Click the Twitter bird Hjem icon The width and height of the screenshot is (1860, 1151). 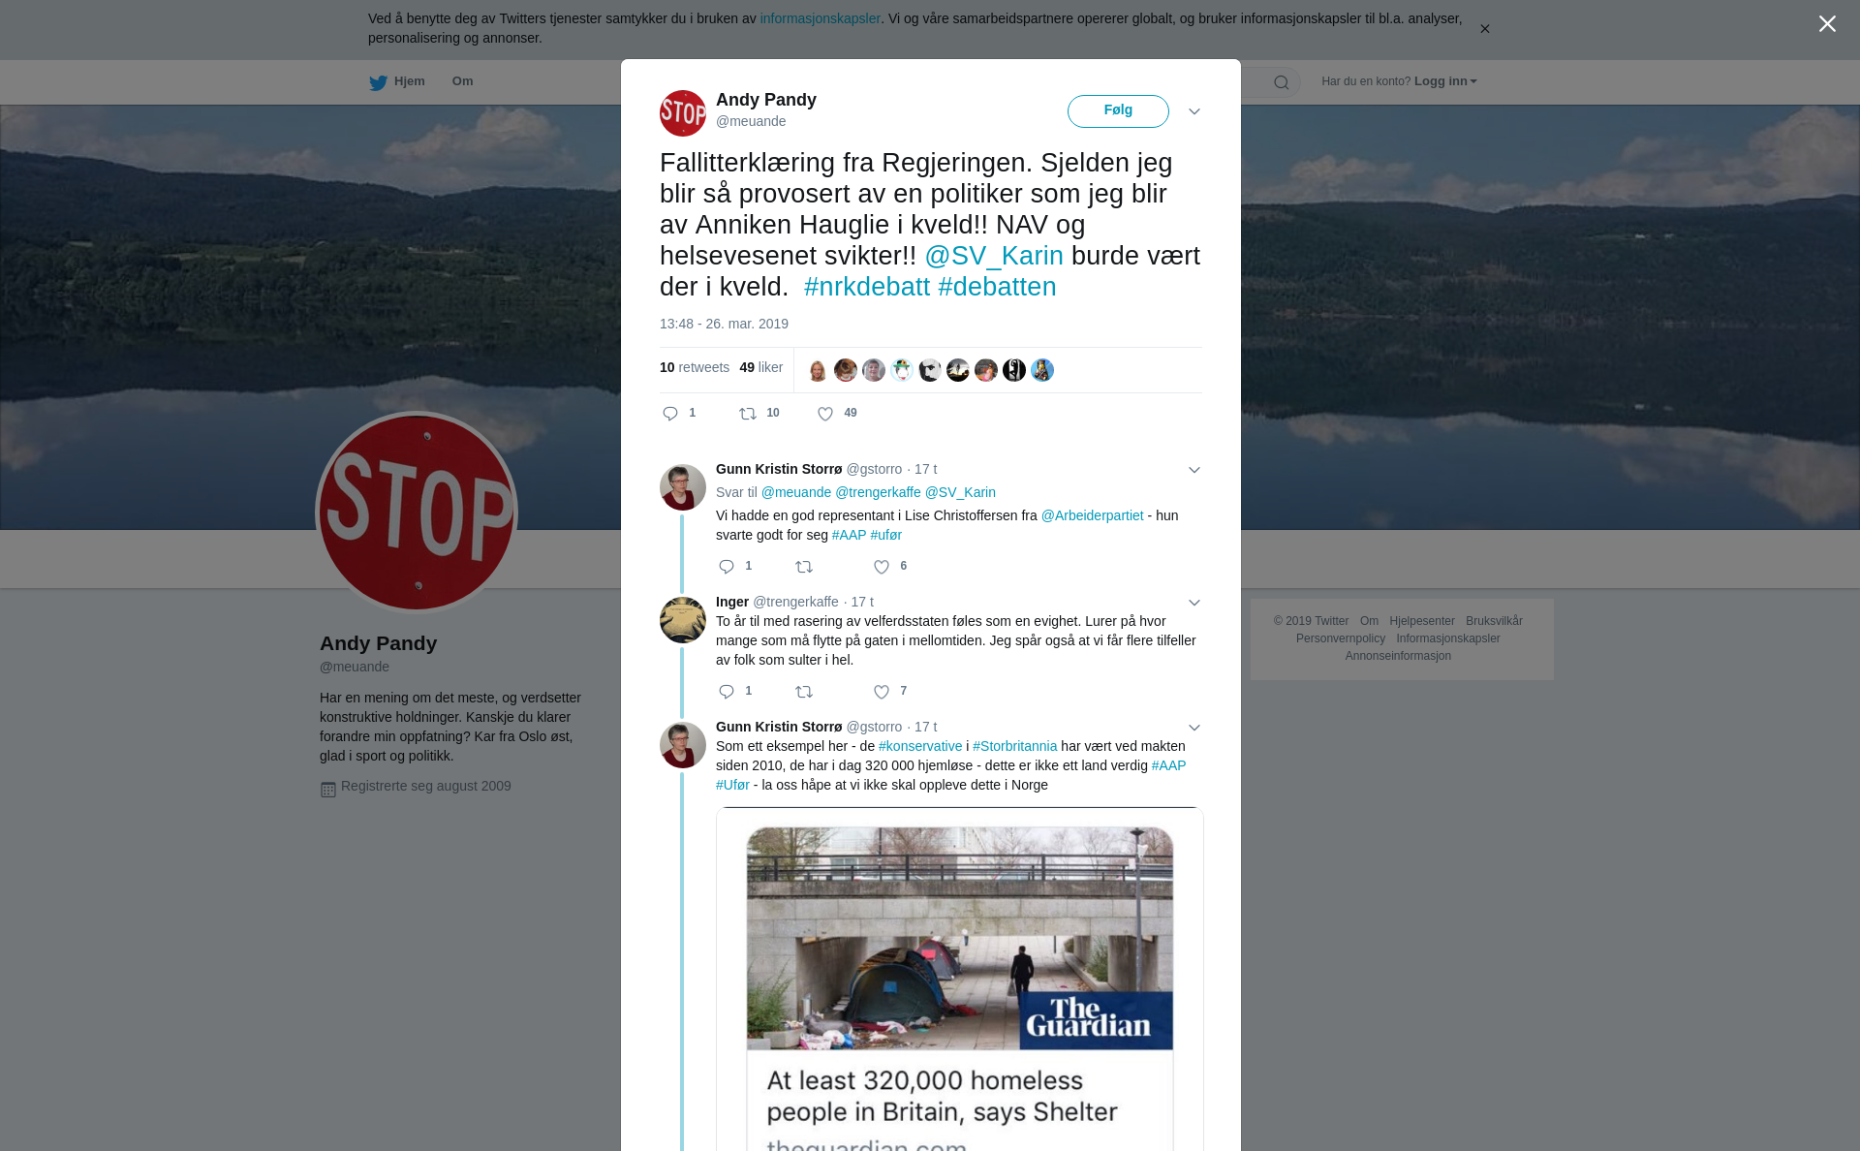point(378,82)
